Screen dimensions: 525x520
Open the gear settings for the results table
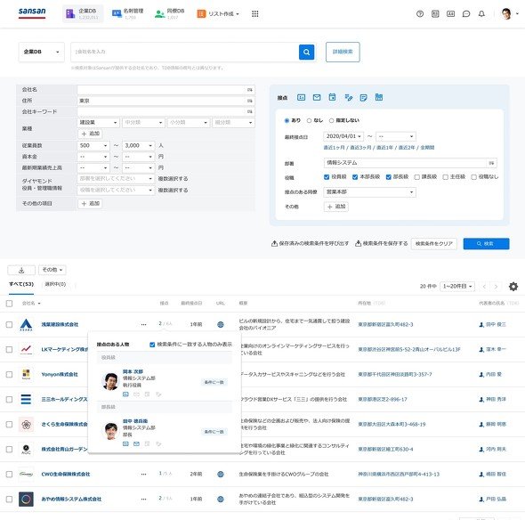point(513,286)
